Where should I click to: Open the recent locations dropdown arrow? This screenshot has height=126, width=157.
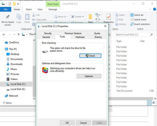pyautogui.click(x=14, y=35)
